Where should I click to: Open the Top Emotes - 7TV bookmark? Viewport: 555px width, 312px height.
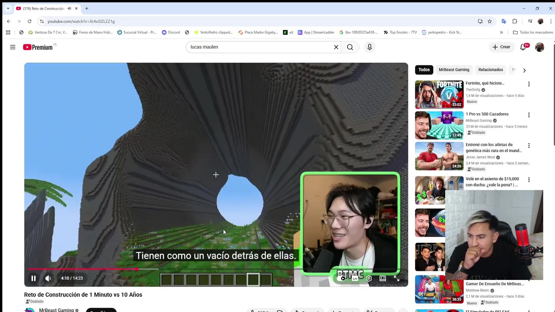tap(400, 32)
